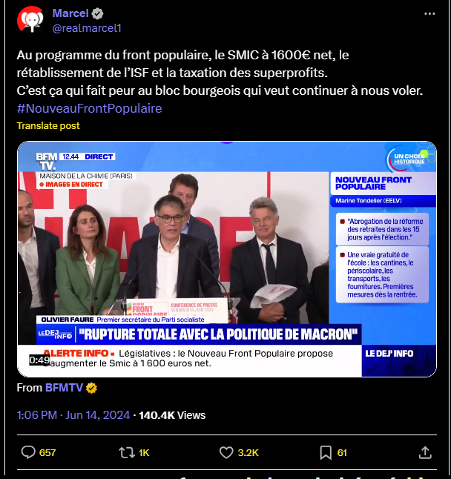The width and height of the screenshot is (451, 479).
Task: Click the 3.2K likes count
Action: (248, 453)
